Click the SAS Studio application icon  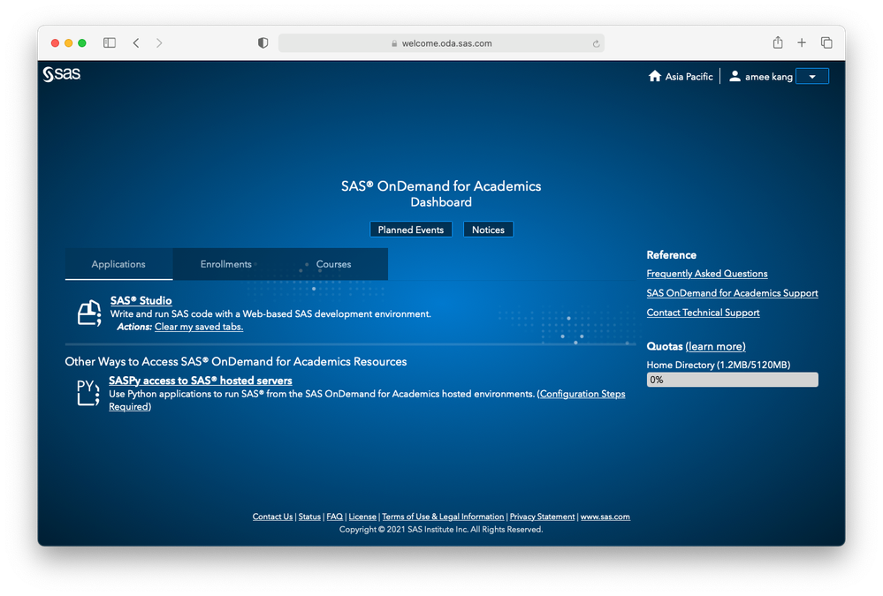pyautogui.click(x=89, y=313)
